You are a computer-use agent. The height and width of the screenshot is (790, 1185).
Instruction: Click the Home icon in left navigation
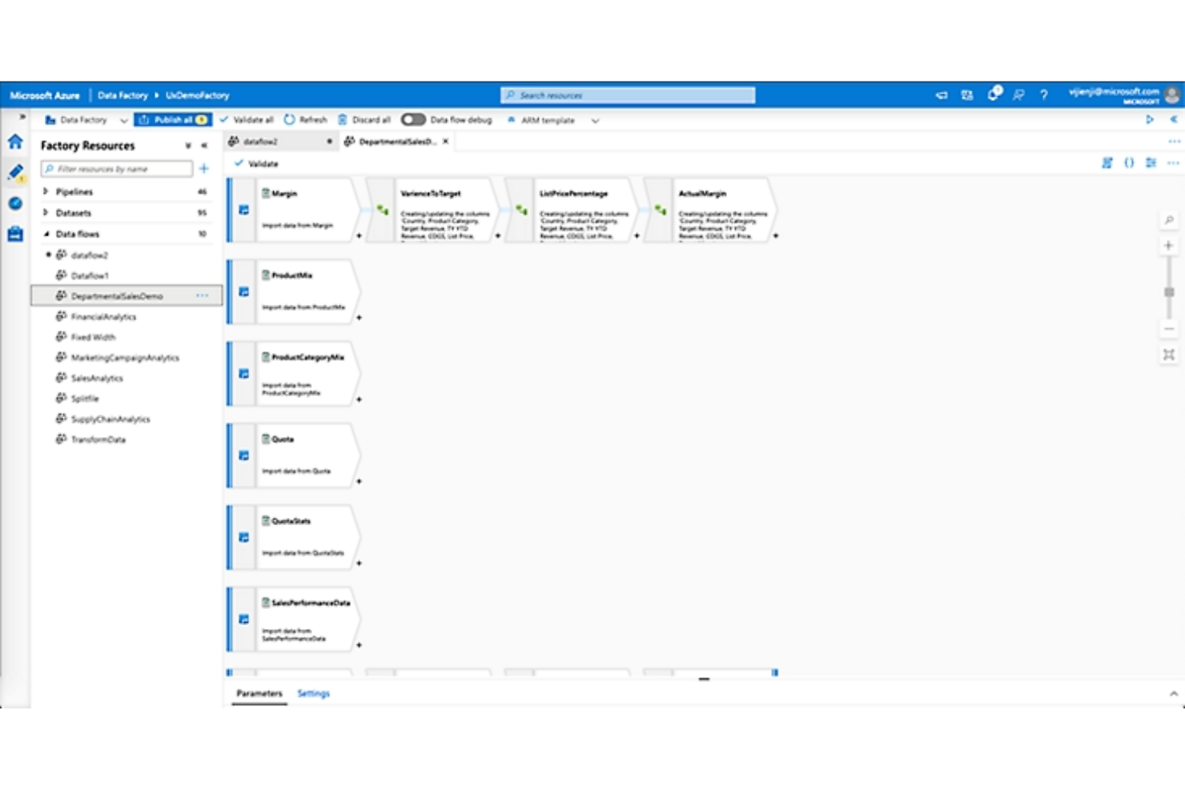click(14, 142)
